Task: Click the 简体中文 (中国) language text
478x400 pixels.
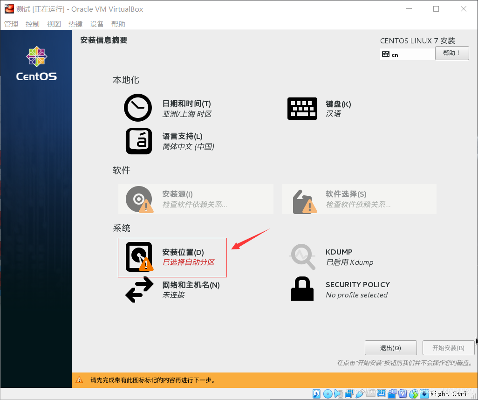Action: click(x=188, y=146)
